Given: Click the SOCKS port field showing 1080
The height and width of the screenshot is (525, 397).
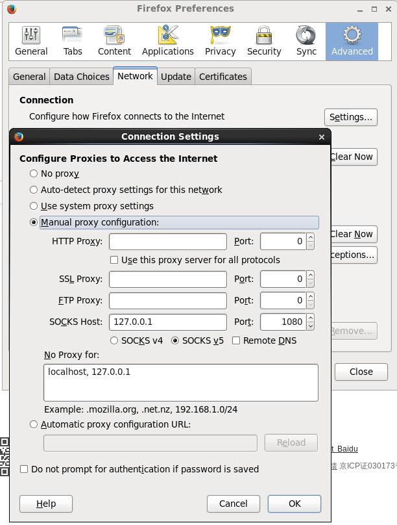Looking at the screenshot, I should [283, 322].
